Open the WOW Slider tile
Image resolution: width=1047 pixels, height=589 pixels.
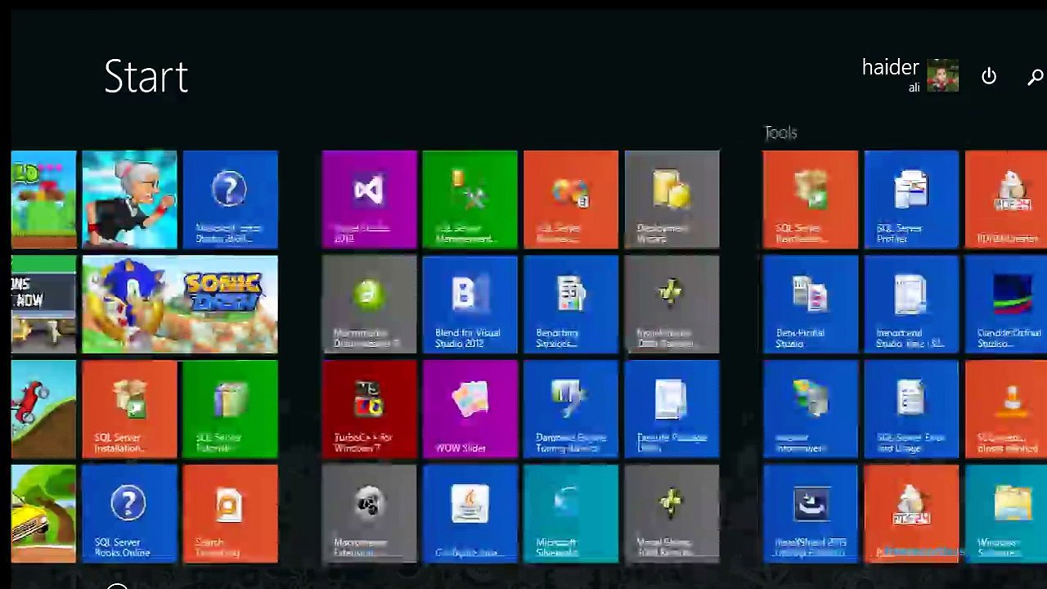pyautogui.click(x=470, y=409)
